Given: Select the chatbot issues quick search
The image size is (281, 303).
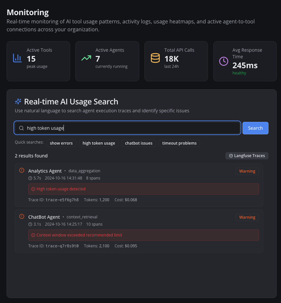Looking at the screenshot, I should [x=139, y=143].
